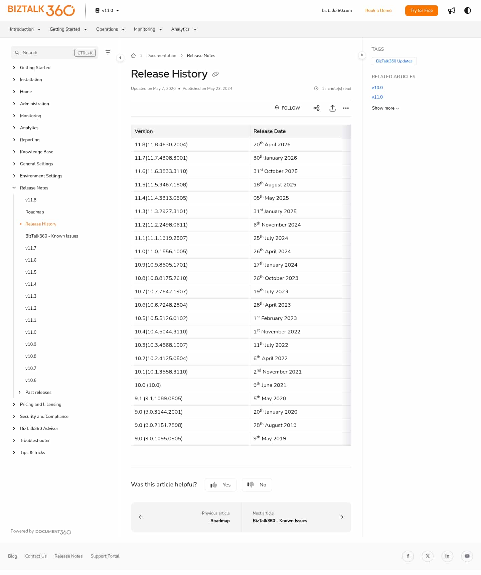Open v11.5 in the sidebar
Screen dimensions: 481x575
pos(31,272)
